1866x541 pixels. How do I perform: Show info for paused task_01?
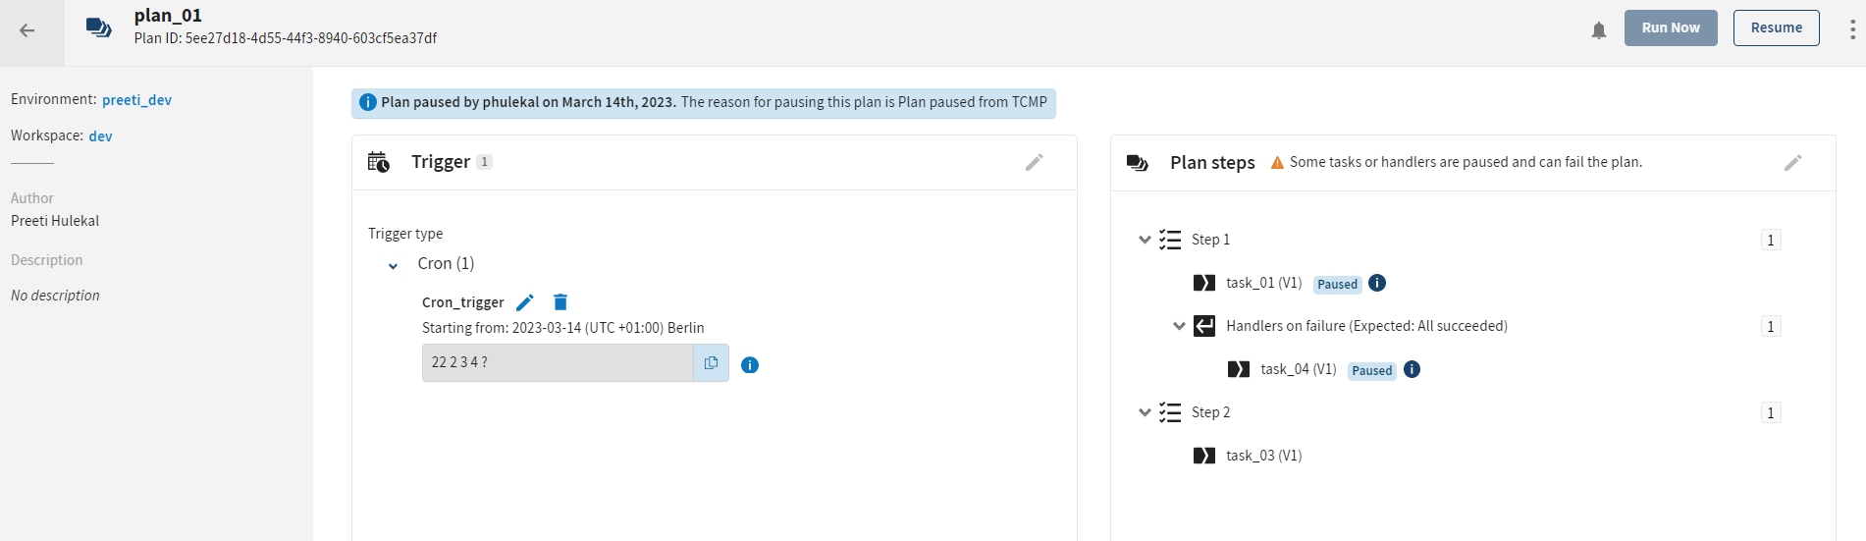pyautogui.click(x=1377, y=284)
